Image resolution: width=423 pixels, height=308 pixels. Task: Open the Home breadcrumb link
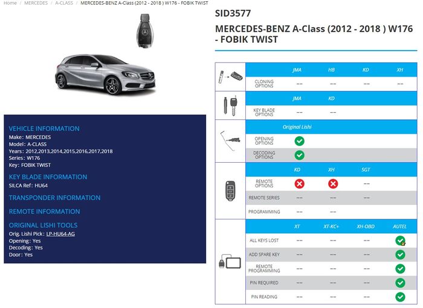coord(10,3)
